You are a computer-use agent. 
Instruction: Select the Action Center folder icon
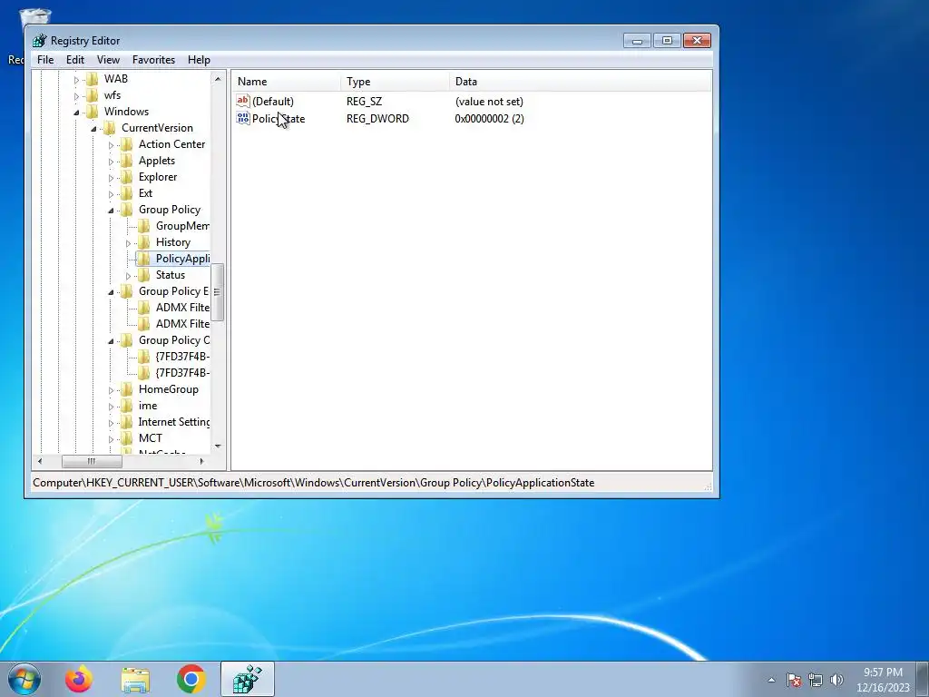(x=126, y=144)
